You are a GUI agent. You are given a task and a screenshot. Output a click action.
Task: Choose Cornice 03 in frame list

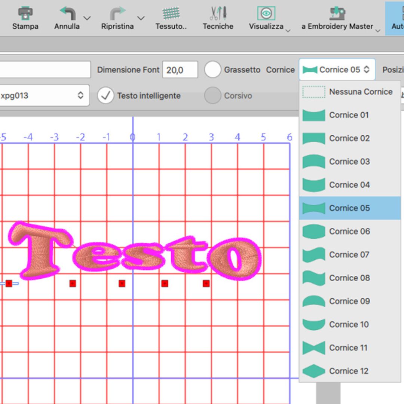click(x=350, y=162)
